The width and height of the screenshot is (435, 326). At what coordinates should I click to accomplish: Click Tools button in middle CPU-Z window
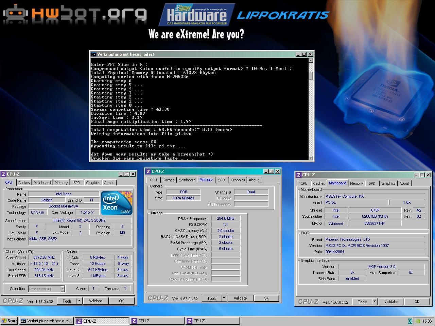(212, 298)
